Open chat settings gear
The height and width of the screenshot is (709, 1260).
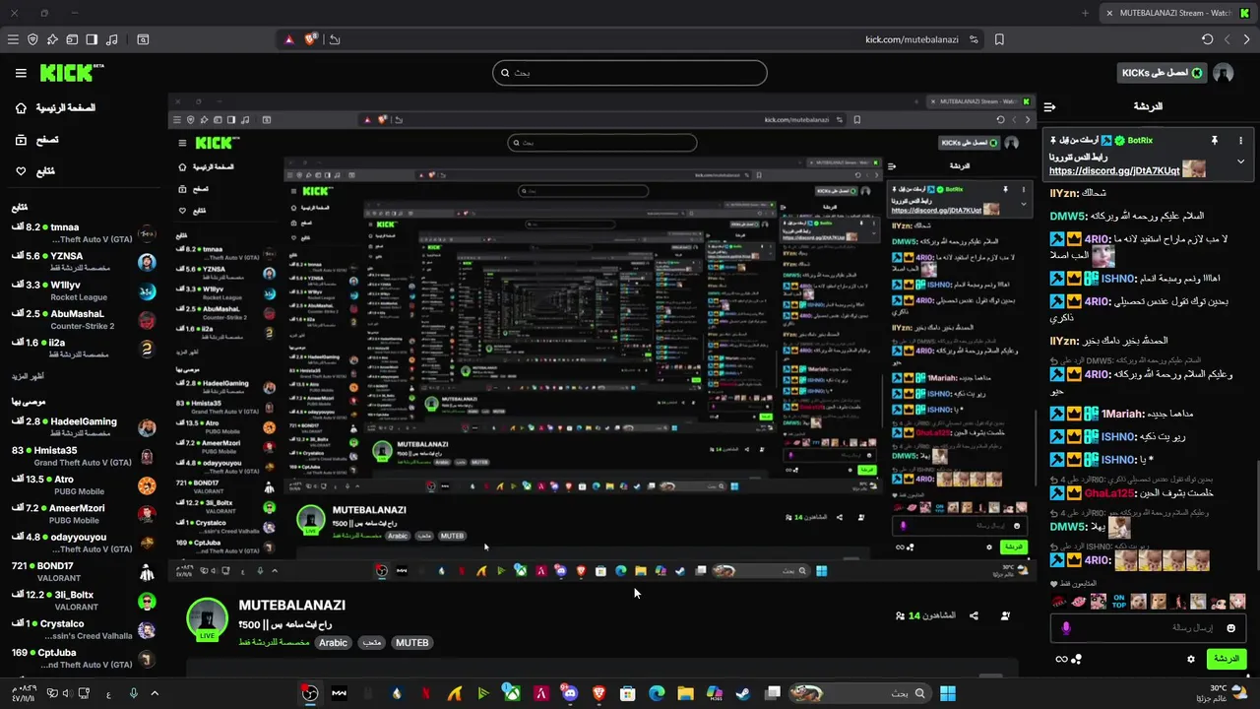(1191, 659)
